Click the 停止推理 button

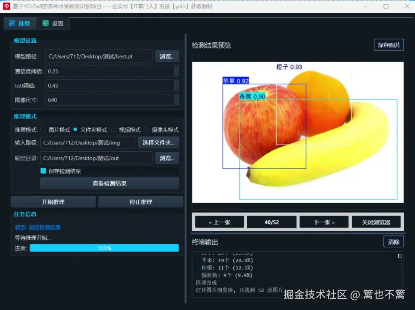pyautogui.click(x=141, y=202)
